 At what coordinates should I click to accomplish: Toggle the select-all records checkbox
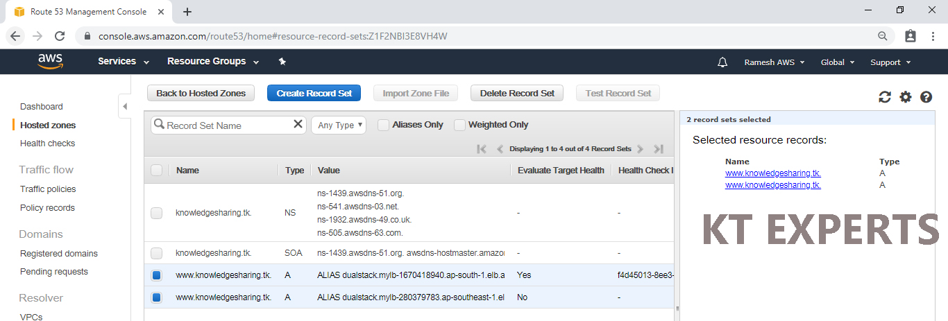pyautogui.click(x=156, y=170)
